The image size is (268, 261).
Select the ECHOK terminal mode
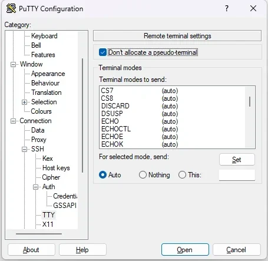[172, 144]
